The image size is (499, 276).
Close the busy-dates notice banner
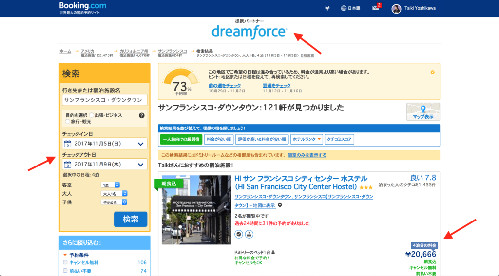click(x=433, y=72)
